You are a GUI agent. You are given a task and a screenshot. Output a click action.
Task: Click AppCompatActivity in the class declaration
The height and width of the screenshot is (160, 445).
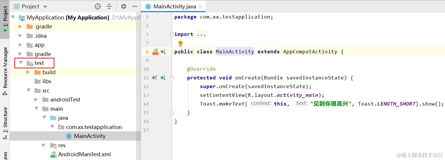click(x=310, y=52)
